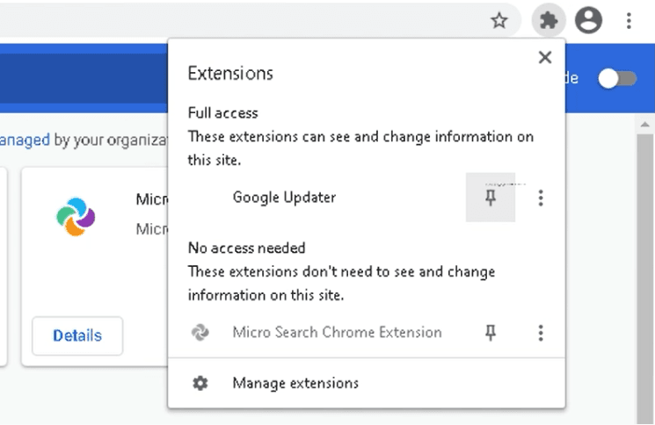Open more options for Micro Search extension
Screen dimensions: 655x425
point(541,333)
